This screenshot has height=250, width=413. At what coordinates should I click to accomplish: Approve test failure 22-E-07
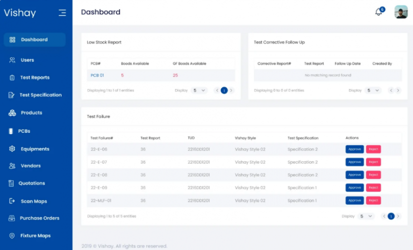click(x=354, y=162)
